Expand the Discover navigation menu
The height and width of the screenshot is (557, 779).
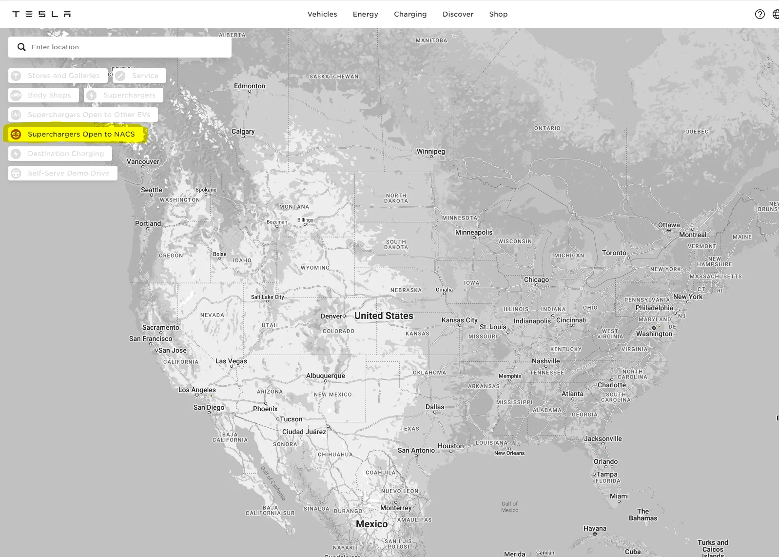coord(458,14)
